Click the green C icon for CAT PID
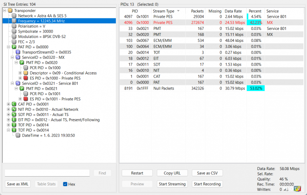Viewport: 307px width, 195px height. click(x=14, y=104)
